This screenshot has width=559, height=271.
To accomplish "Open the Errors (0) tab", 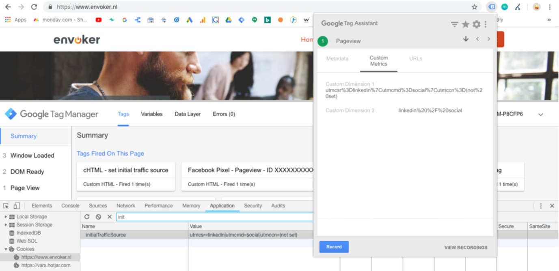I will (224, 114).
